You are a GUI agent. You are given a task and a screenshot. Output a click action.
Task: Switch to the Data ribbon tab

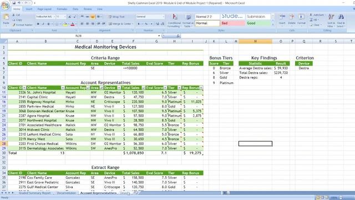(75, 9)
